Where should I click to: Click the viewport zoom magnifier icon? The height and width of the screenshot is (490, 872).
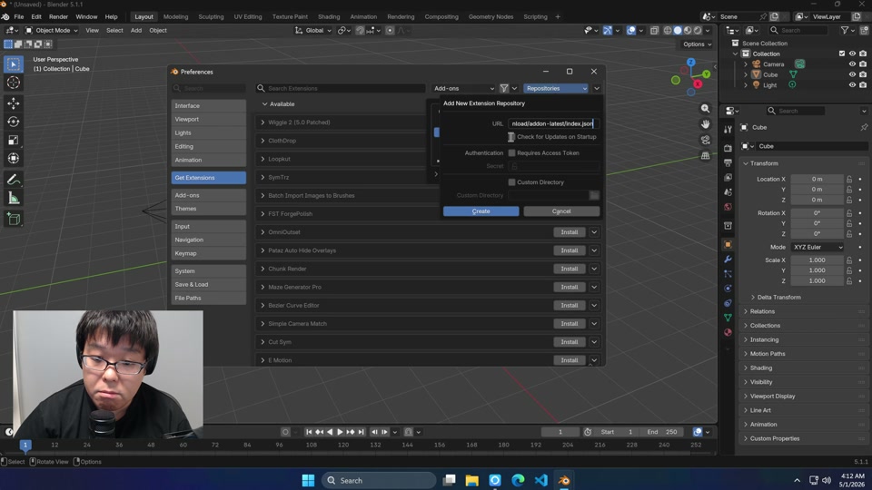[705, 109]
